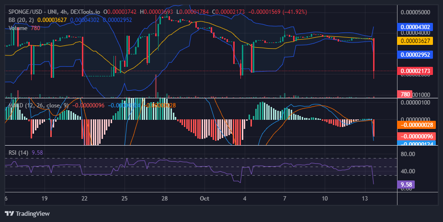Click the 0.00005000 price scale tick

pyautogui.click(x=415, y=12)
